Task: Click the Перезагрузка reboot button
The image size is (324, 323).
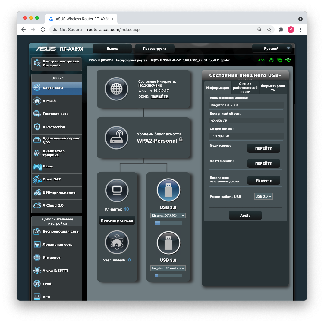Action: click(155, 49)
